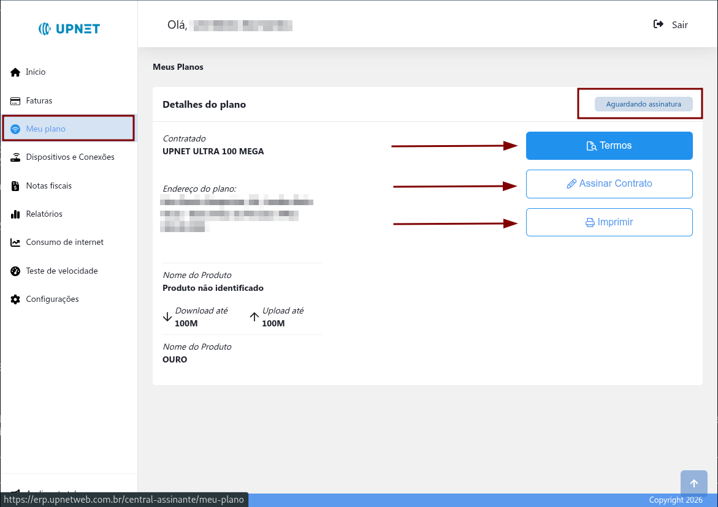This screenshot has width=718, height=507.
Task: Click the speedometer icon for Teste de velocidade
Action: (x=16, y=271)
